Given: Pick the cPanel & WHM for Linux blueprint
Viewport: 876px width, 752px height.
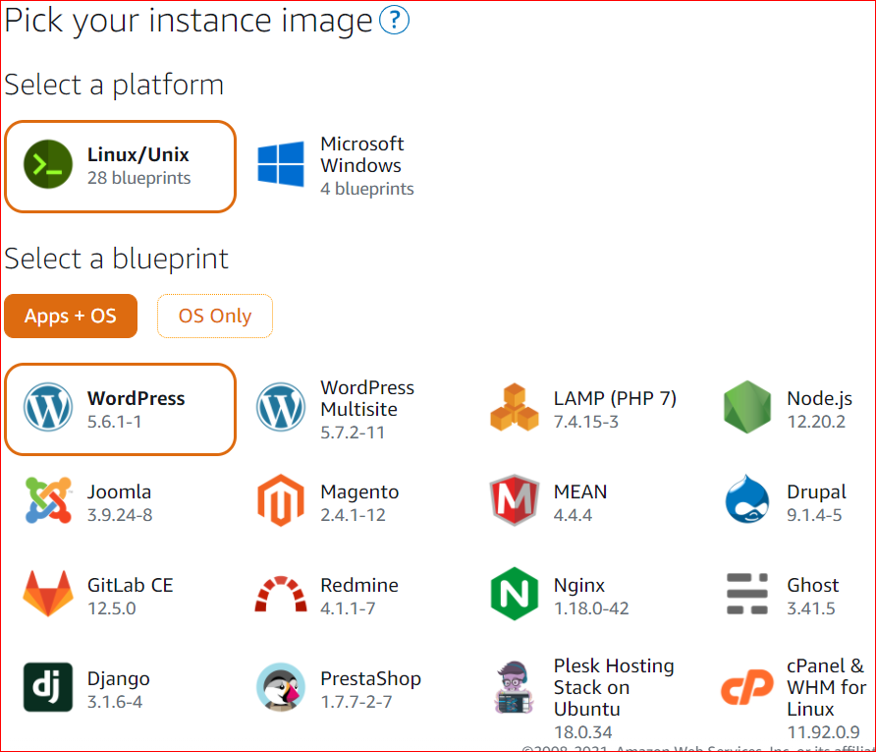Looking at the screenshot, I should point(797,688).
